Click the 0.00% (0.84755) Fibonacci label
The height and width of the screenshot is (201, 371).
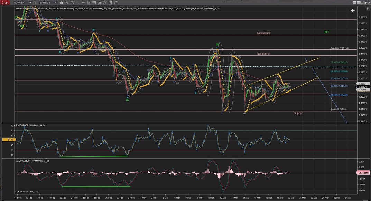[338, 109]
